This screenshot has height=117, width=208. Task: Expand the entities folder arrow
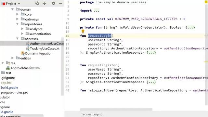click(12, 58)
